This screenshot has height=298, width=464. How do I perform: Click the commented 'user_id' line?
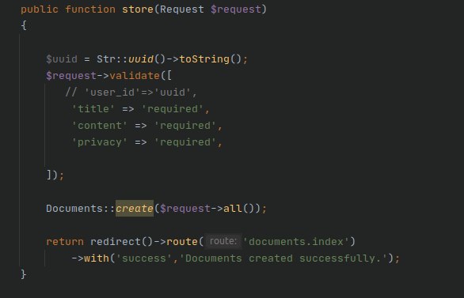click(x=131, y=92)
